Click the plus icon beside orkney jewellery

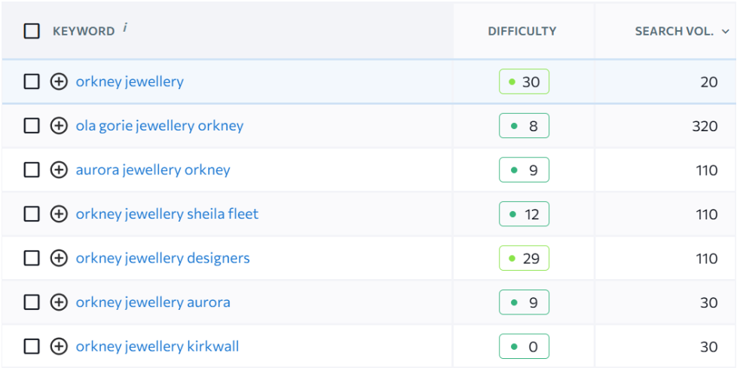(x=59, y=81)
